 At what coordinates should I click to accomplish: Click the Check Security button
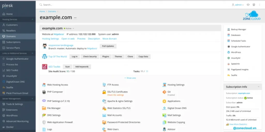(90, 56)
